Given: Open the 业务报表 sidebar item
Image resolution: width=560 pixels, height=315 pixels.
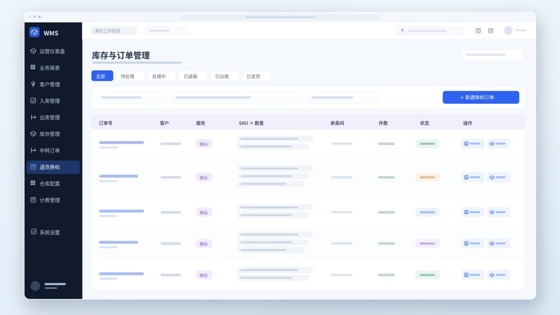Looking at the screenshot, I should pyautogui.click(x=53, y=68).
